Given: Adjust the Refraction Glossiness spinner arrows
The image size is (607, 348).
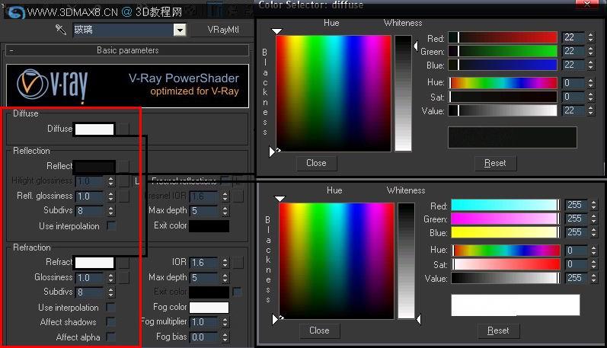Looking at the screenshot, I should (110, 278).
